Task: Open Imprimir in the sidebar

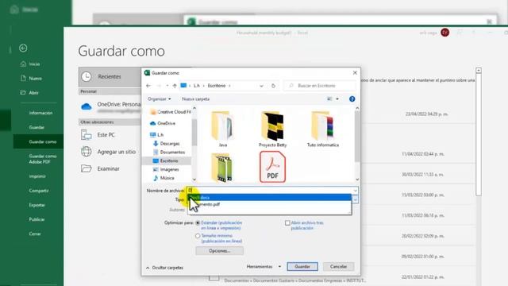Action: 37,176
